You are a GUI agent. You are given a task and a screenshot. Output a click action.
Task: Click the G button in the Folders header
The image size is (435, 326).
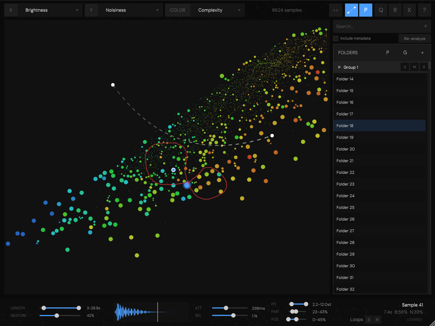click(405, 52)
